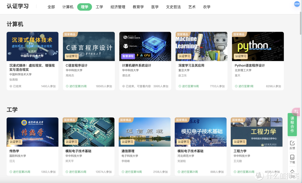Open the python course thumbnail
This screenshot has width=302, height=183.
[258, 46]
